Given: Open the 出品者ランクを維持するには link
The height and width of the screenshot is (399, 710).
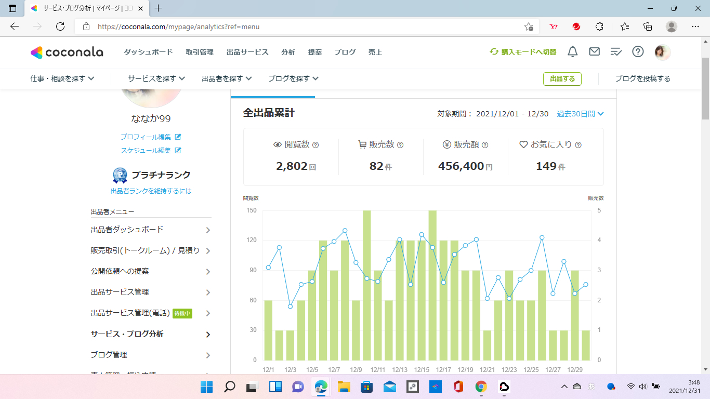Looking at the screenshot, I should click(151, 191).
